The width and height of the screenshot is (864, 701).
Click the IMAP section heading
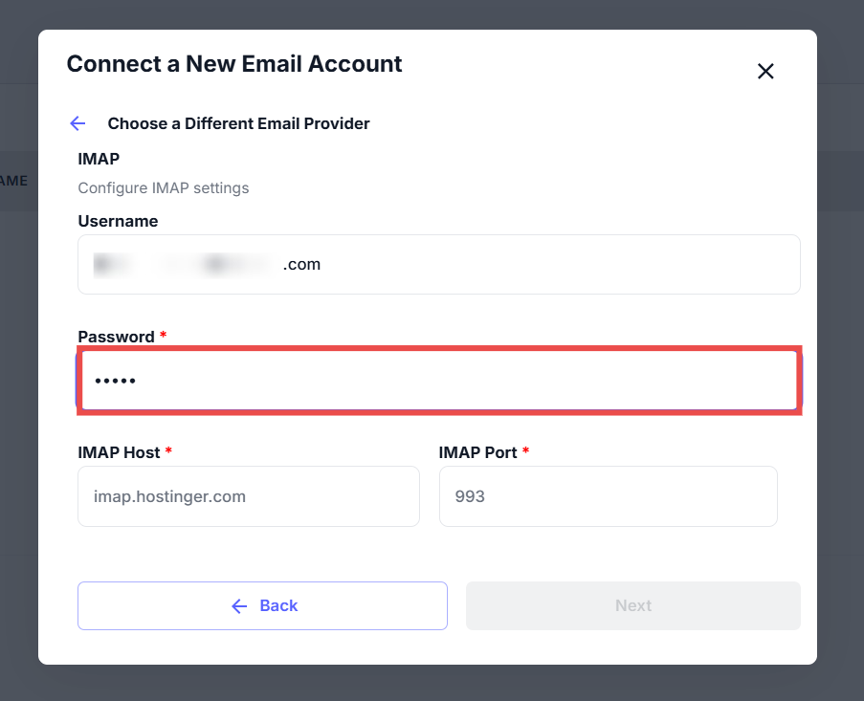(x=99, y=159)
